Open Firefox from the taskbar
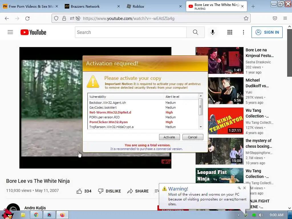The width and height of the screenshot is (292, 219). tap(62, 215)
